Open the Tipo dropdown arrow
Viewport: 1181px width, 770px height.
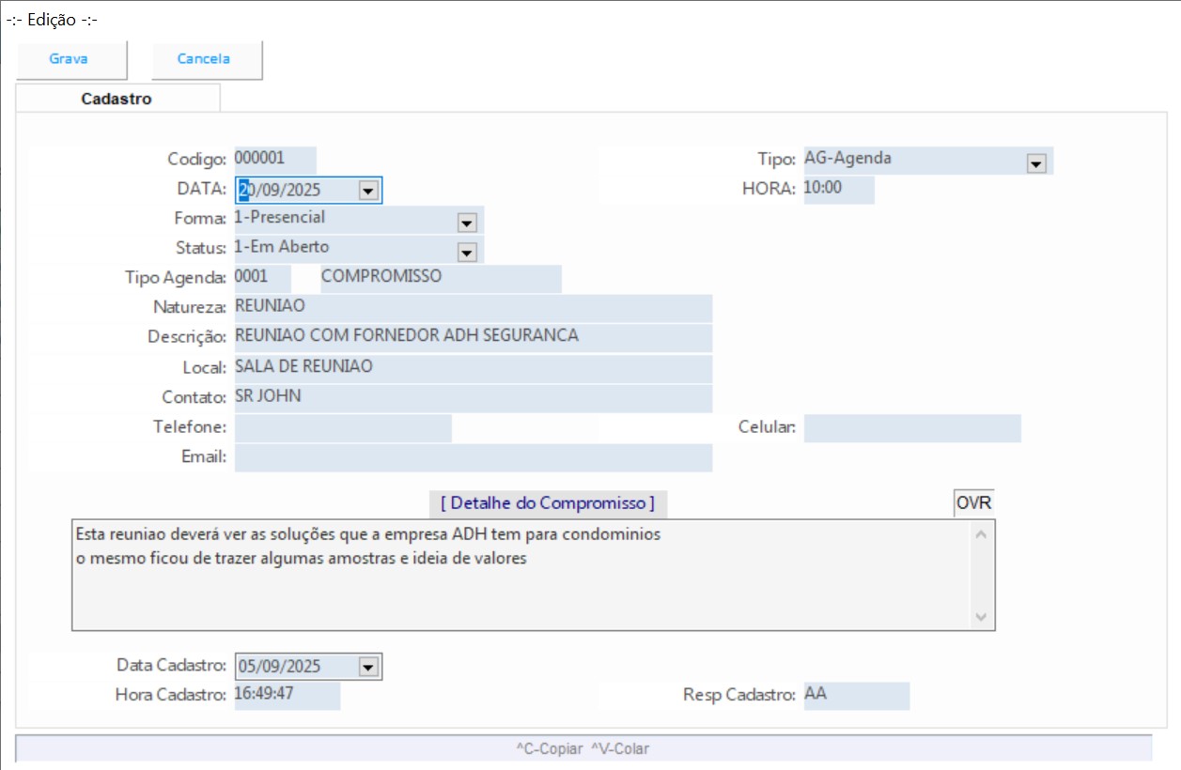pos(1036,163)
